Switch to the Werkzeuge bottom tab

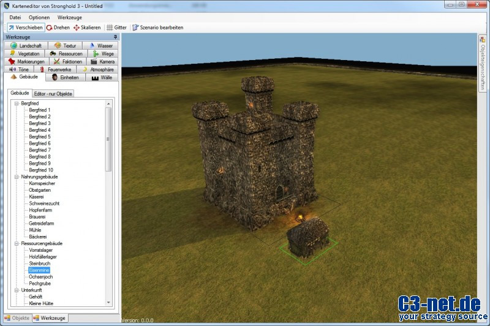pyautogui.click(x=50, y=318)
